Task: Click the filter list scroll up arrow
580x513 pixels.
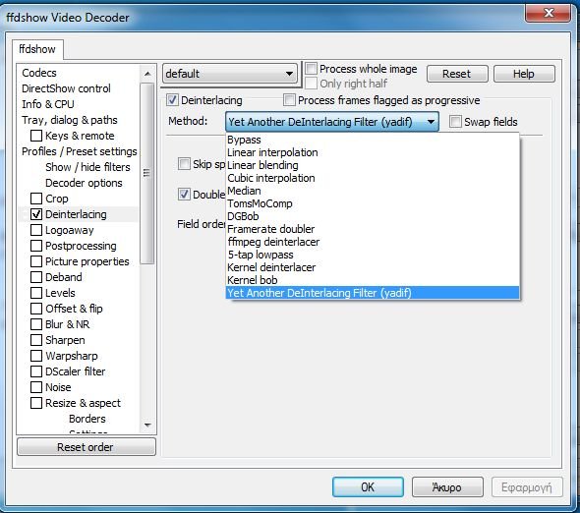Action: tap(147, 74)
